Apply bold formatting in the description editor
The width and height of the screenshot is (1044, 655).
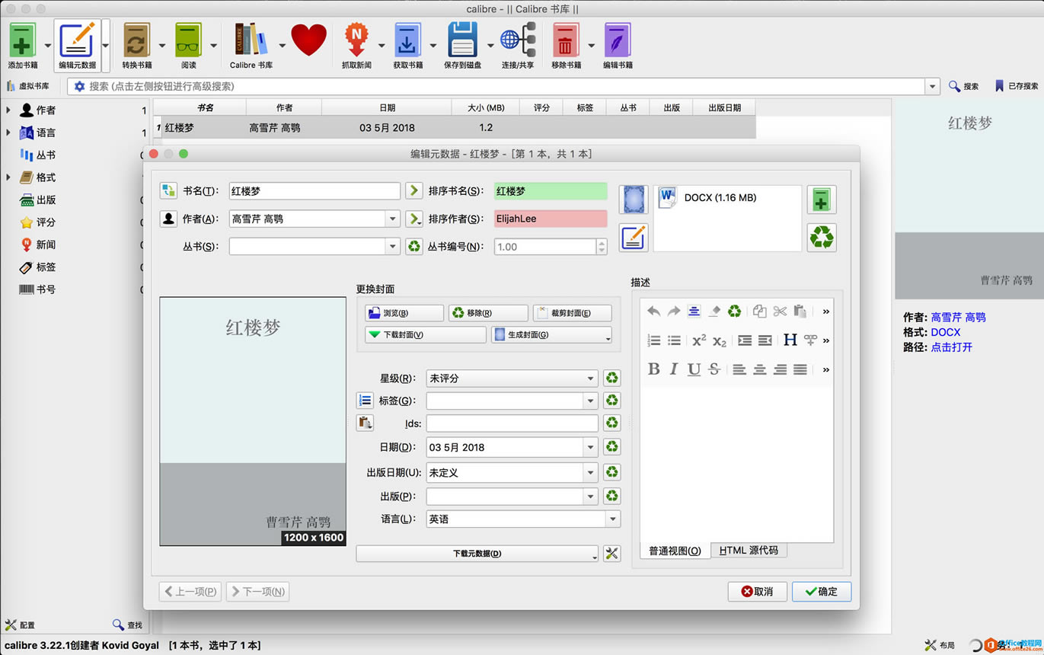[x=653, y=369]
